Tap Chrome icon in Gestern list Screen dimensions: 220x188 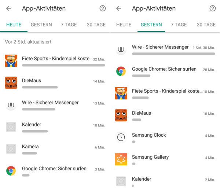pyautogui.click(x=121, y=71)
